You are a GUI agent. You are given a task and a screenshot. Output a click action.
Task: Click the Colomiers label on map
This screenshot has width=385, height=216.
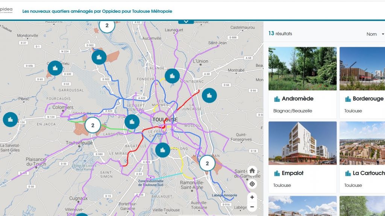63,107
